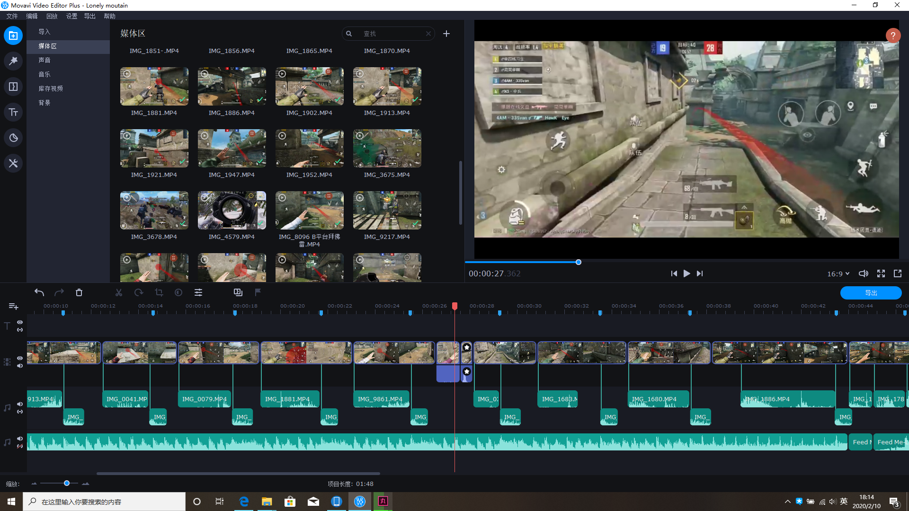Open the 帮助 menu

click(109, 16)
